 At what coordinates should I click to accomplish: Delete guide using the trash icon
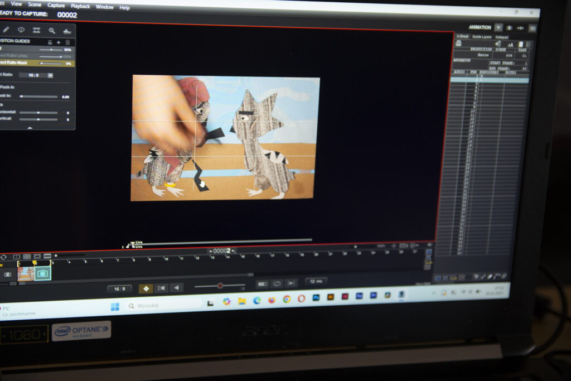coord(68,42)
